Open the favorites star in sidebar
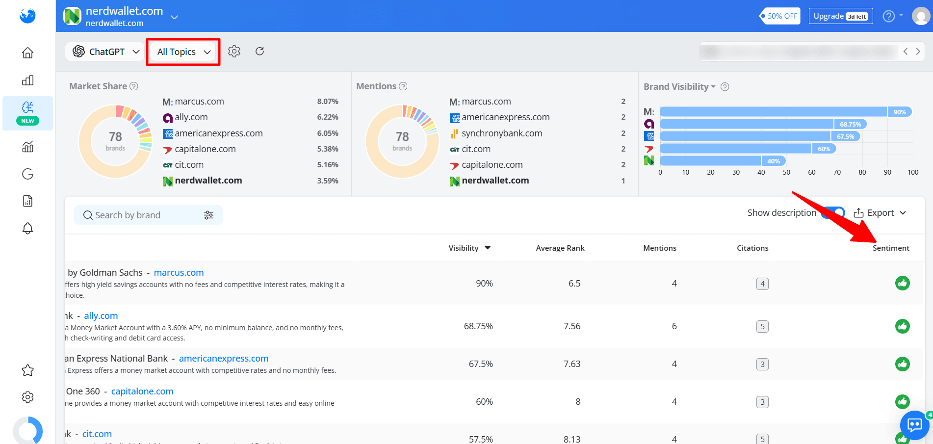This screenshot has height=444, width=933. (x=27, y=370)
